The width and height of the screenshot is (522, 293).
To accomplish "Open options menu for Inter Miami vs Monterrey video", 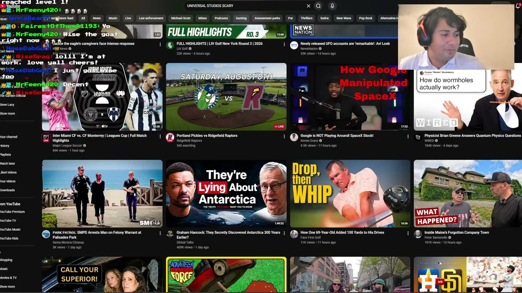I will [160, 136].
